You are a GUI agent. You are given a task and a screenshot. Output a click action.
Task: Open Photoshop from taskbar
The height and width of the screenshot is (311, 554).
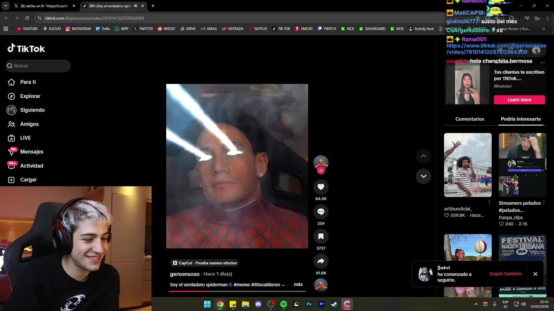(309, 304)
